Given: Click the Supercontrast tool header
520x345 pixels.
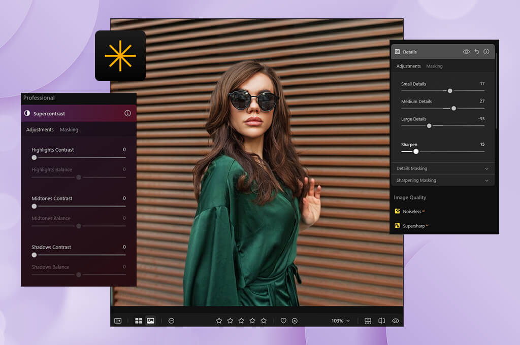Looking at the screenshot, I should [x=79, y=113].
